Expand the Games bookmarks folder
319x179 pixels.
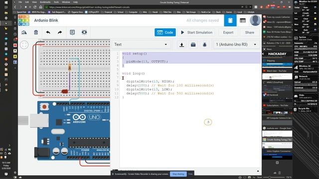point(227,12)
